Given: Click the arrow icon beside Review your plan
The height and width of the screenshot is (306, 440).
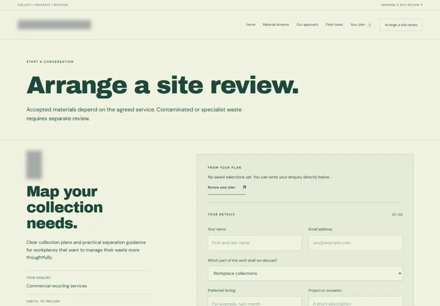Looking at the screenshot, I should click(x=244, y=188).
